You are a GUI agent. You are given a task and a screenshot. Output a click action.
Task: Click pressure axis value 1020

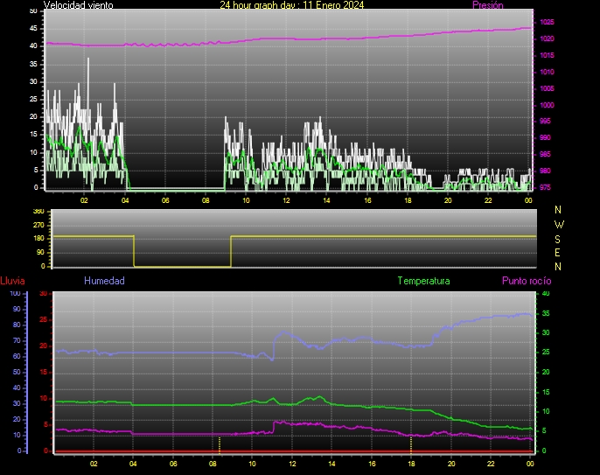pyautogui.click(x=547, y=38)
